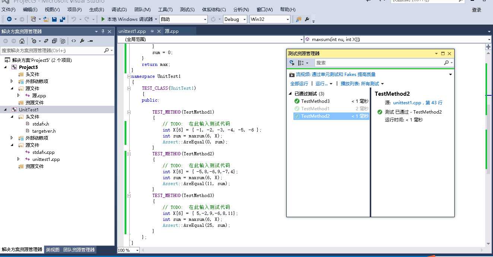Collapse the namespace UnitTest1 code block
The image size is (493, 257).
(x=129, y=76)
